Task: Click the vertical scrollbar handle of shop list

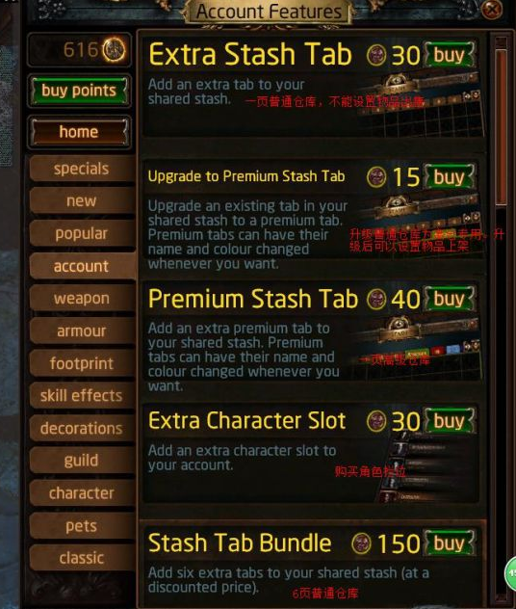Action: [501, 126]
